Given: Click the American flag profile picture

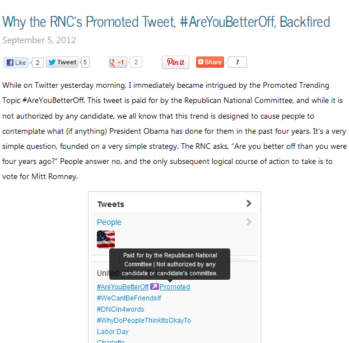Looking at the screenshot, I should [106, 239].
